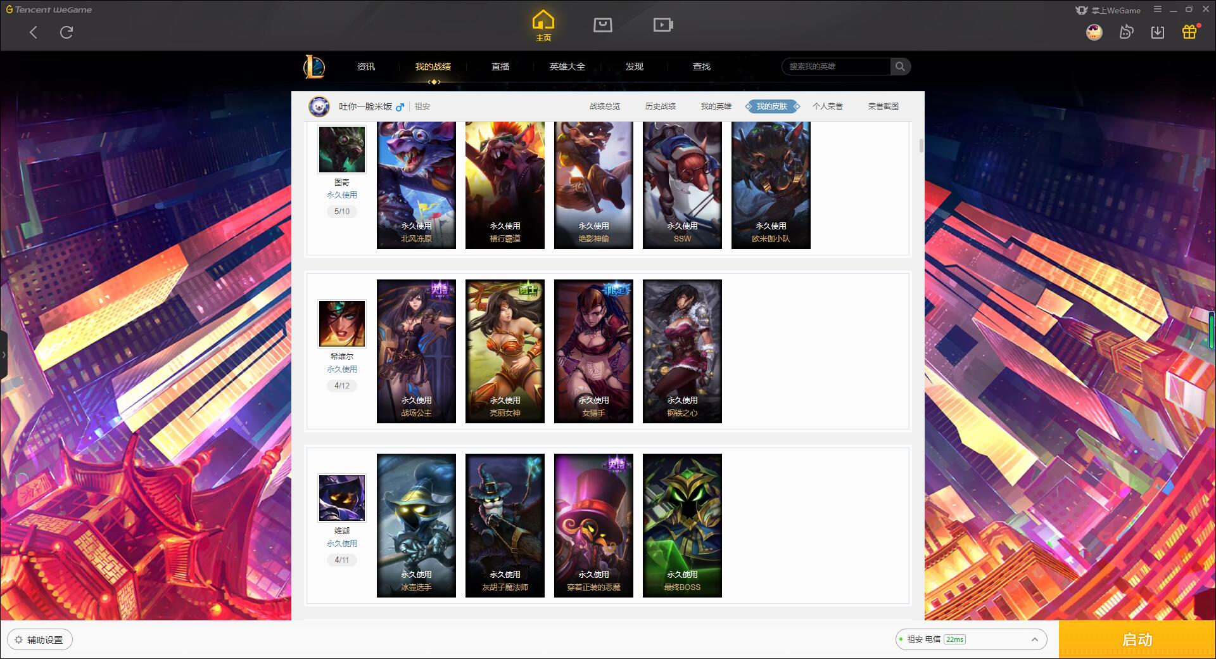Open the home 主页 icon

[543, 25]
